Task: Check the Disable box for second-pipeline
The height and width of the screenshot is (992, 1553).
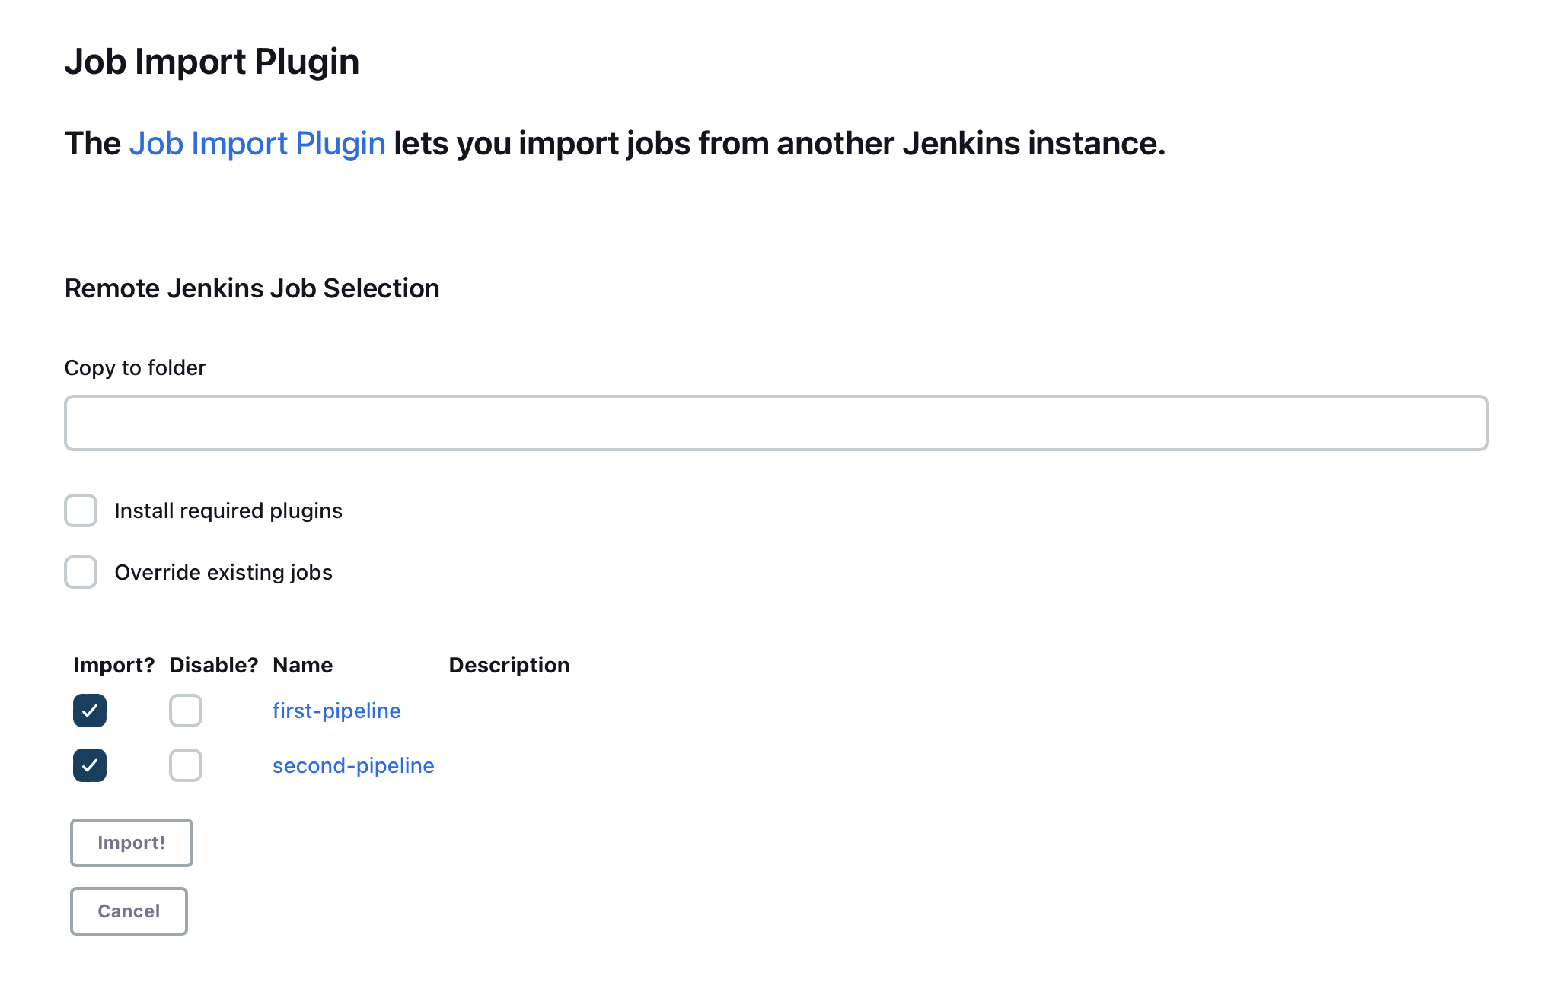Action: (x=186, y=765)
